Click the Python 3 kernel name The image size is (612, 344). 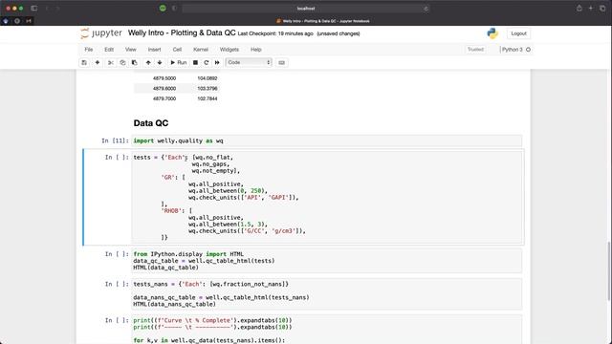click(x=513, y=50)
